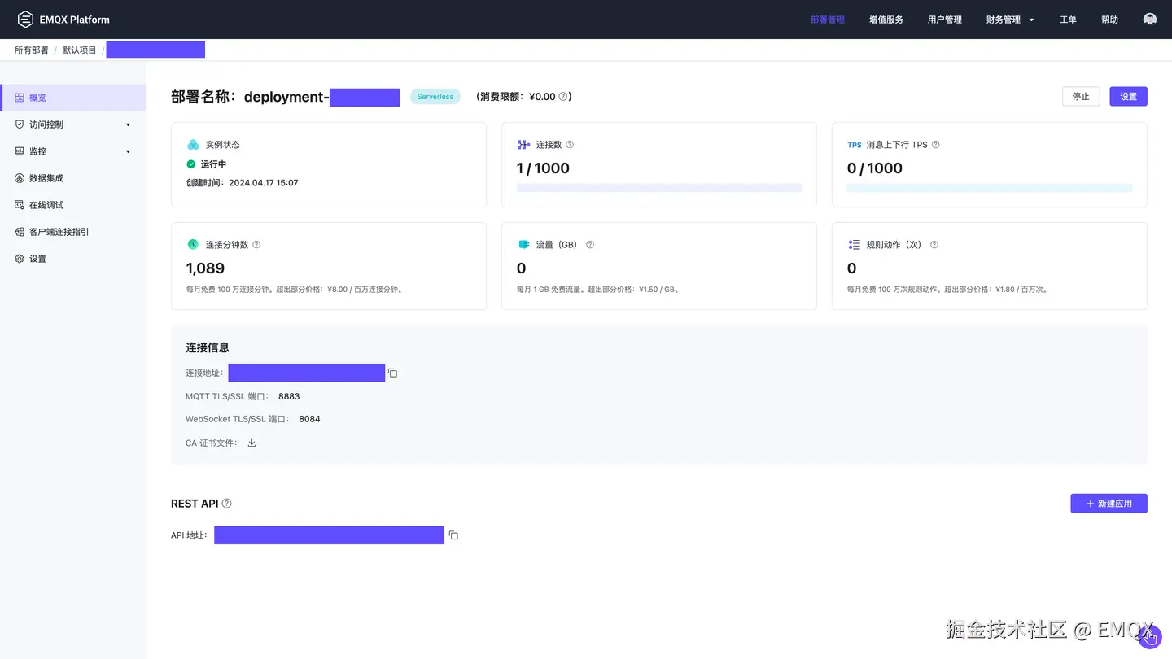This screenshot has width=1172, height=659.
Task: Open the 财务管理 dropdown menu
Action: 1009,19
